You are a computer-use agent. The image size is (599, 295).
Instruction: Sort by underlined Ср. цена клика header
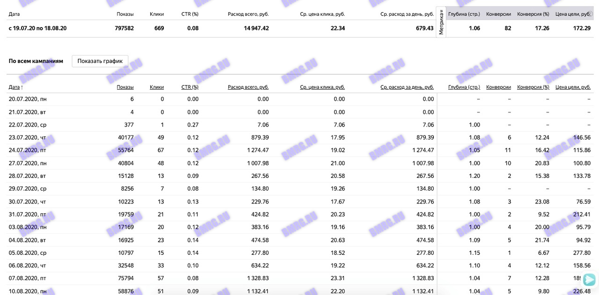coord(322,87)
